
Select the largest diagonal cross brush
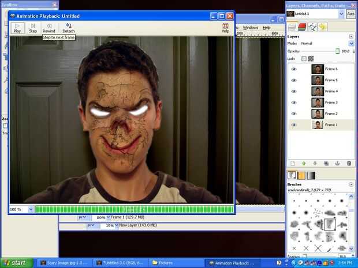318,248
